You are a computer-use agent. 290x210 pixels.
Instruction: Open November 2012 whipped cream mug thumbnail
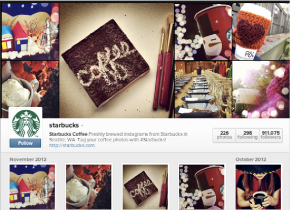tap(89, 187)
